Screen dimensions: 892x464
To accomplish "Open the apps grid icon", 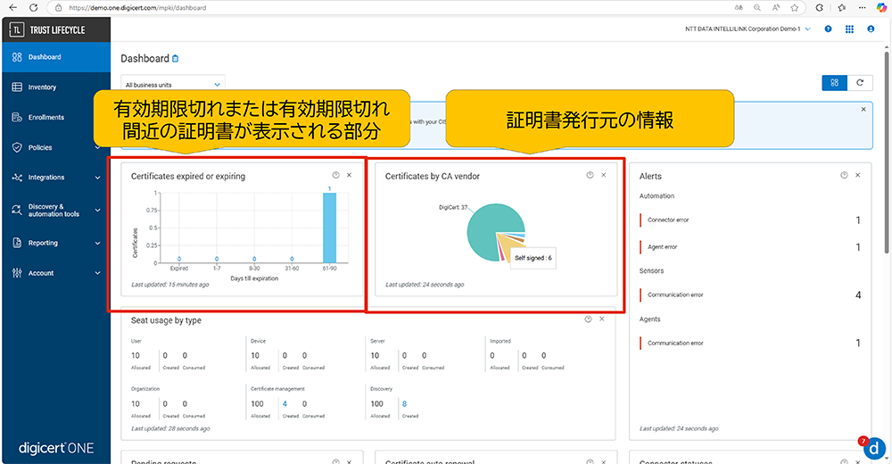I will (x=849, y=29).
